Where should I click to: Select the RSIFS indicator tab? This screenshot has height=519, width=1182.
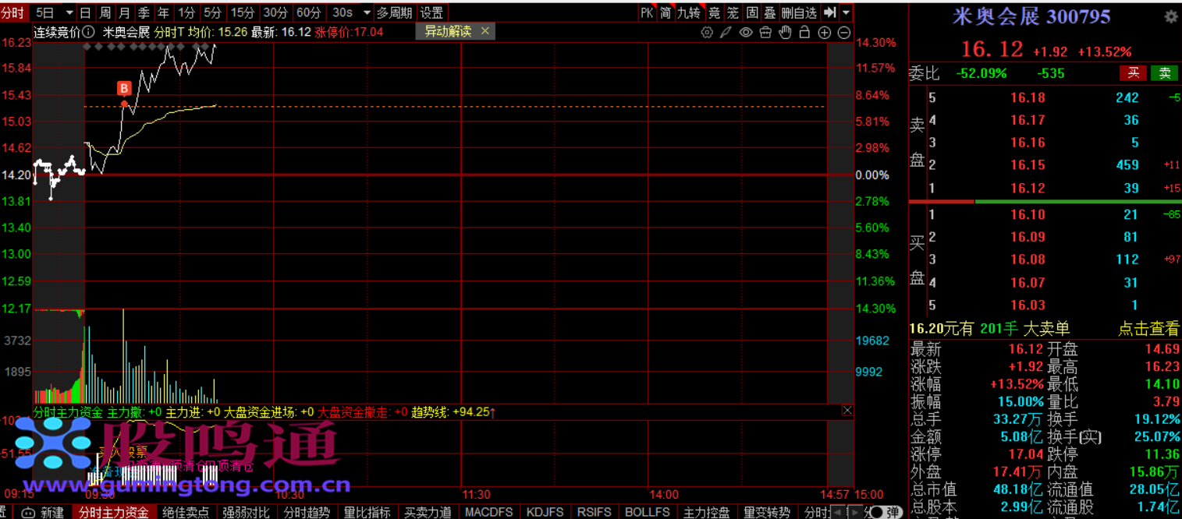(595, 512)
